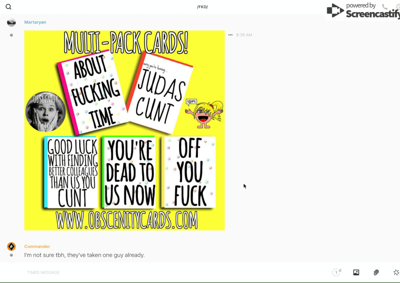400x283 pixels.
Task: Click status dot under Commander's avatar
Action: (11, 255)
